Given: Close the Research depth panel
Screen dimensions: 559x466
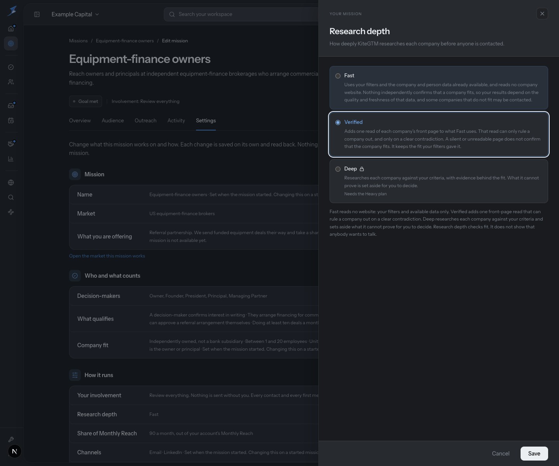Looking at the screenshot, I should (542, 14).
